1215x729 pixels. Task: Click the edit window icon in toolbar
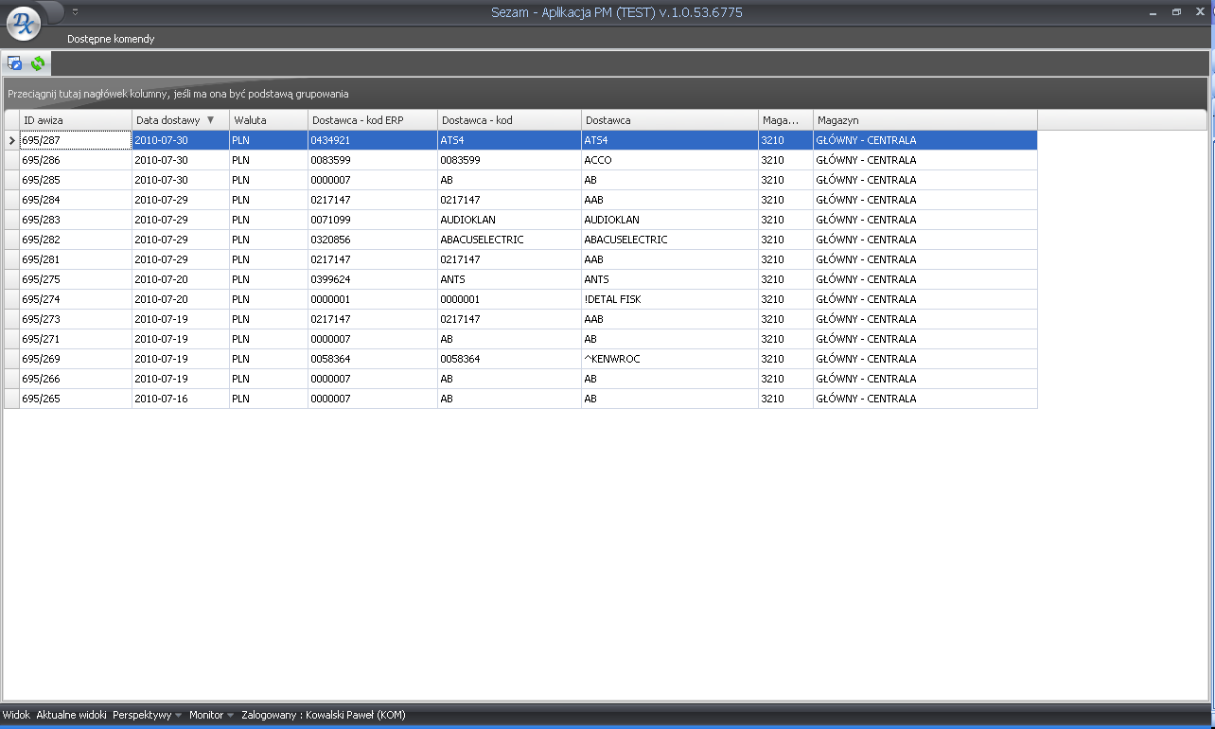pos(15,63)
